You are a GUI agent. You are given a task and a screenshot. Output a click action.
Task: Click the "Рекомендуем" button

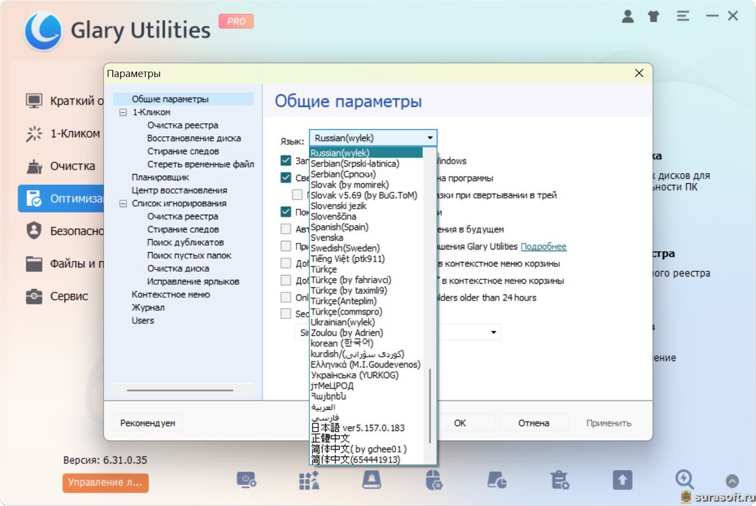(148, 423)
